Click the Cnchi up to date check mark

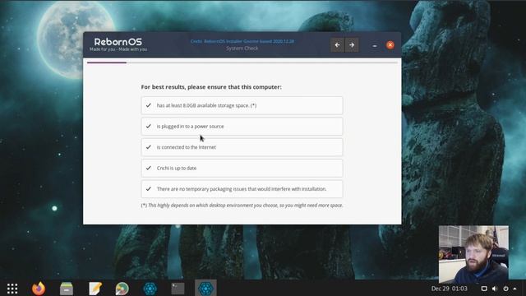(x=148, y=168)
